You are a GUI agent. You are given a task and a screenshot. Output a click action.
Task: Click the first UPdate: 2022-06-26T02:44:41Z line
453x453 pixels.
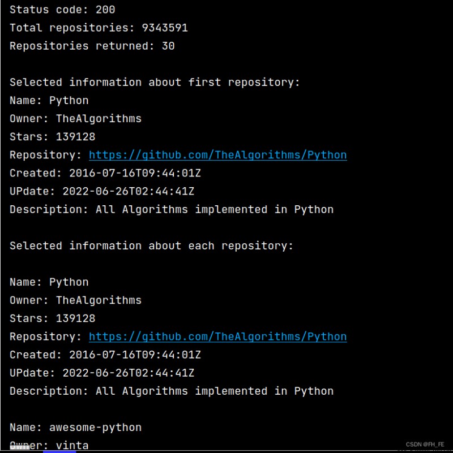(x=102, y=191)
